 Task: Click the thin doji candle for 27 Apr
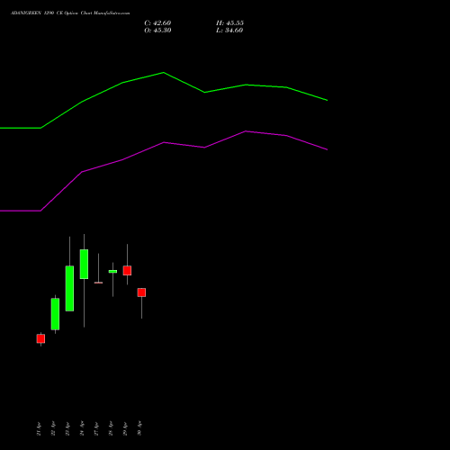coord(98,283)
